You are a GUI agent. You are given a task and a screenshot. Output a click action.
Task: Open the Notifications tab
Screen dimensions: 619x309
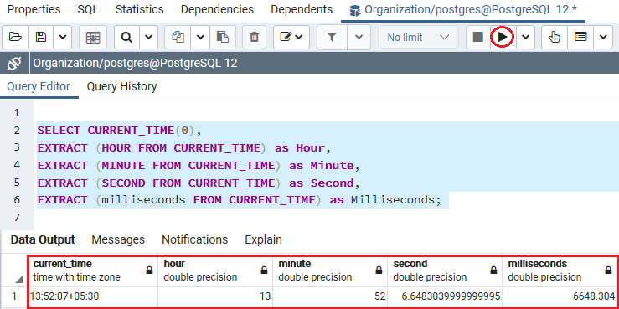point(194,239)
